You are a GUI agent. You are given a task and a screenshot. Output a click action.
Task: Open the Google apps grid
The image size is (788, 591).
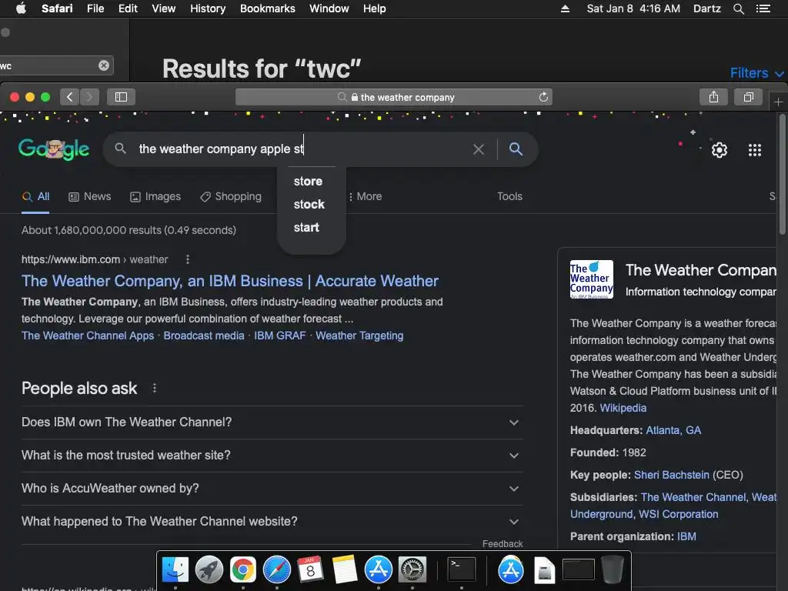tap(755, 150)
